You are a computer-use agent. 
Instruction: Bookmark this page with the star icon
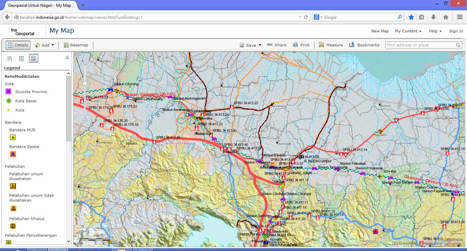pos(411,17)
